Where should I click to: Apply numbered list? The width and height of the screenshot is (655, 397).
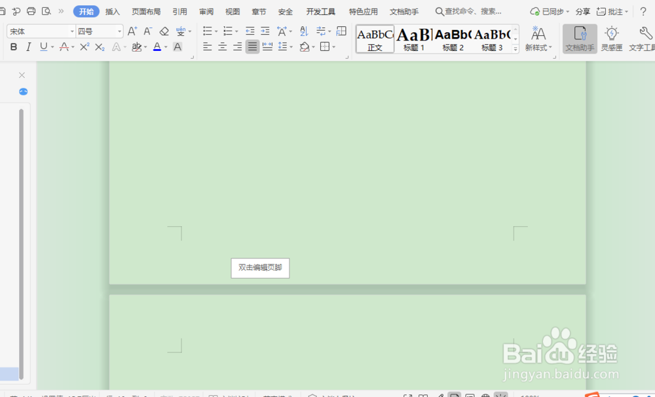tap(228, 31)
